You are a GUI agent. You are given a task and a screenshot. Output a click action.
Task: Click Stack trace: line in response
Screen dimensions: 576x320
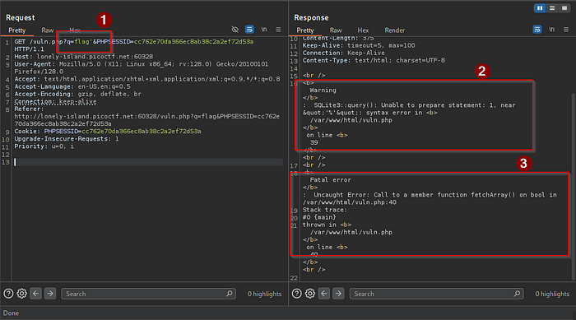pyautogui.click(x=325, y=210)
